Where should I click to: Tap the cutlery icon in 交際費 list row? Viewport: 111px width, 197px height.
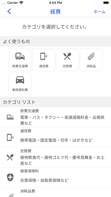click(10, 157)
